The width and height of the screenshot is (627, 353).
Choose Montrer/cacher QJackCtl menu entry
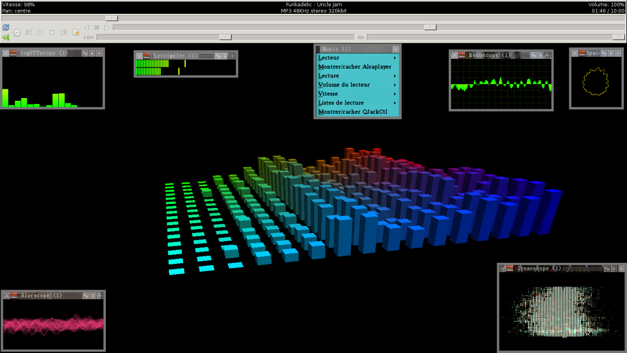[x=353, y=111]
